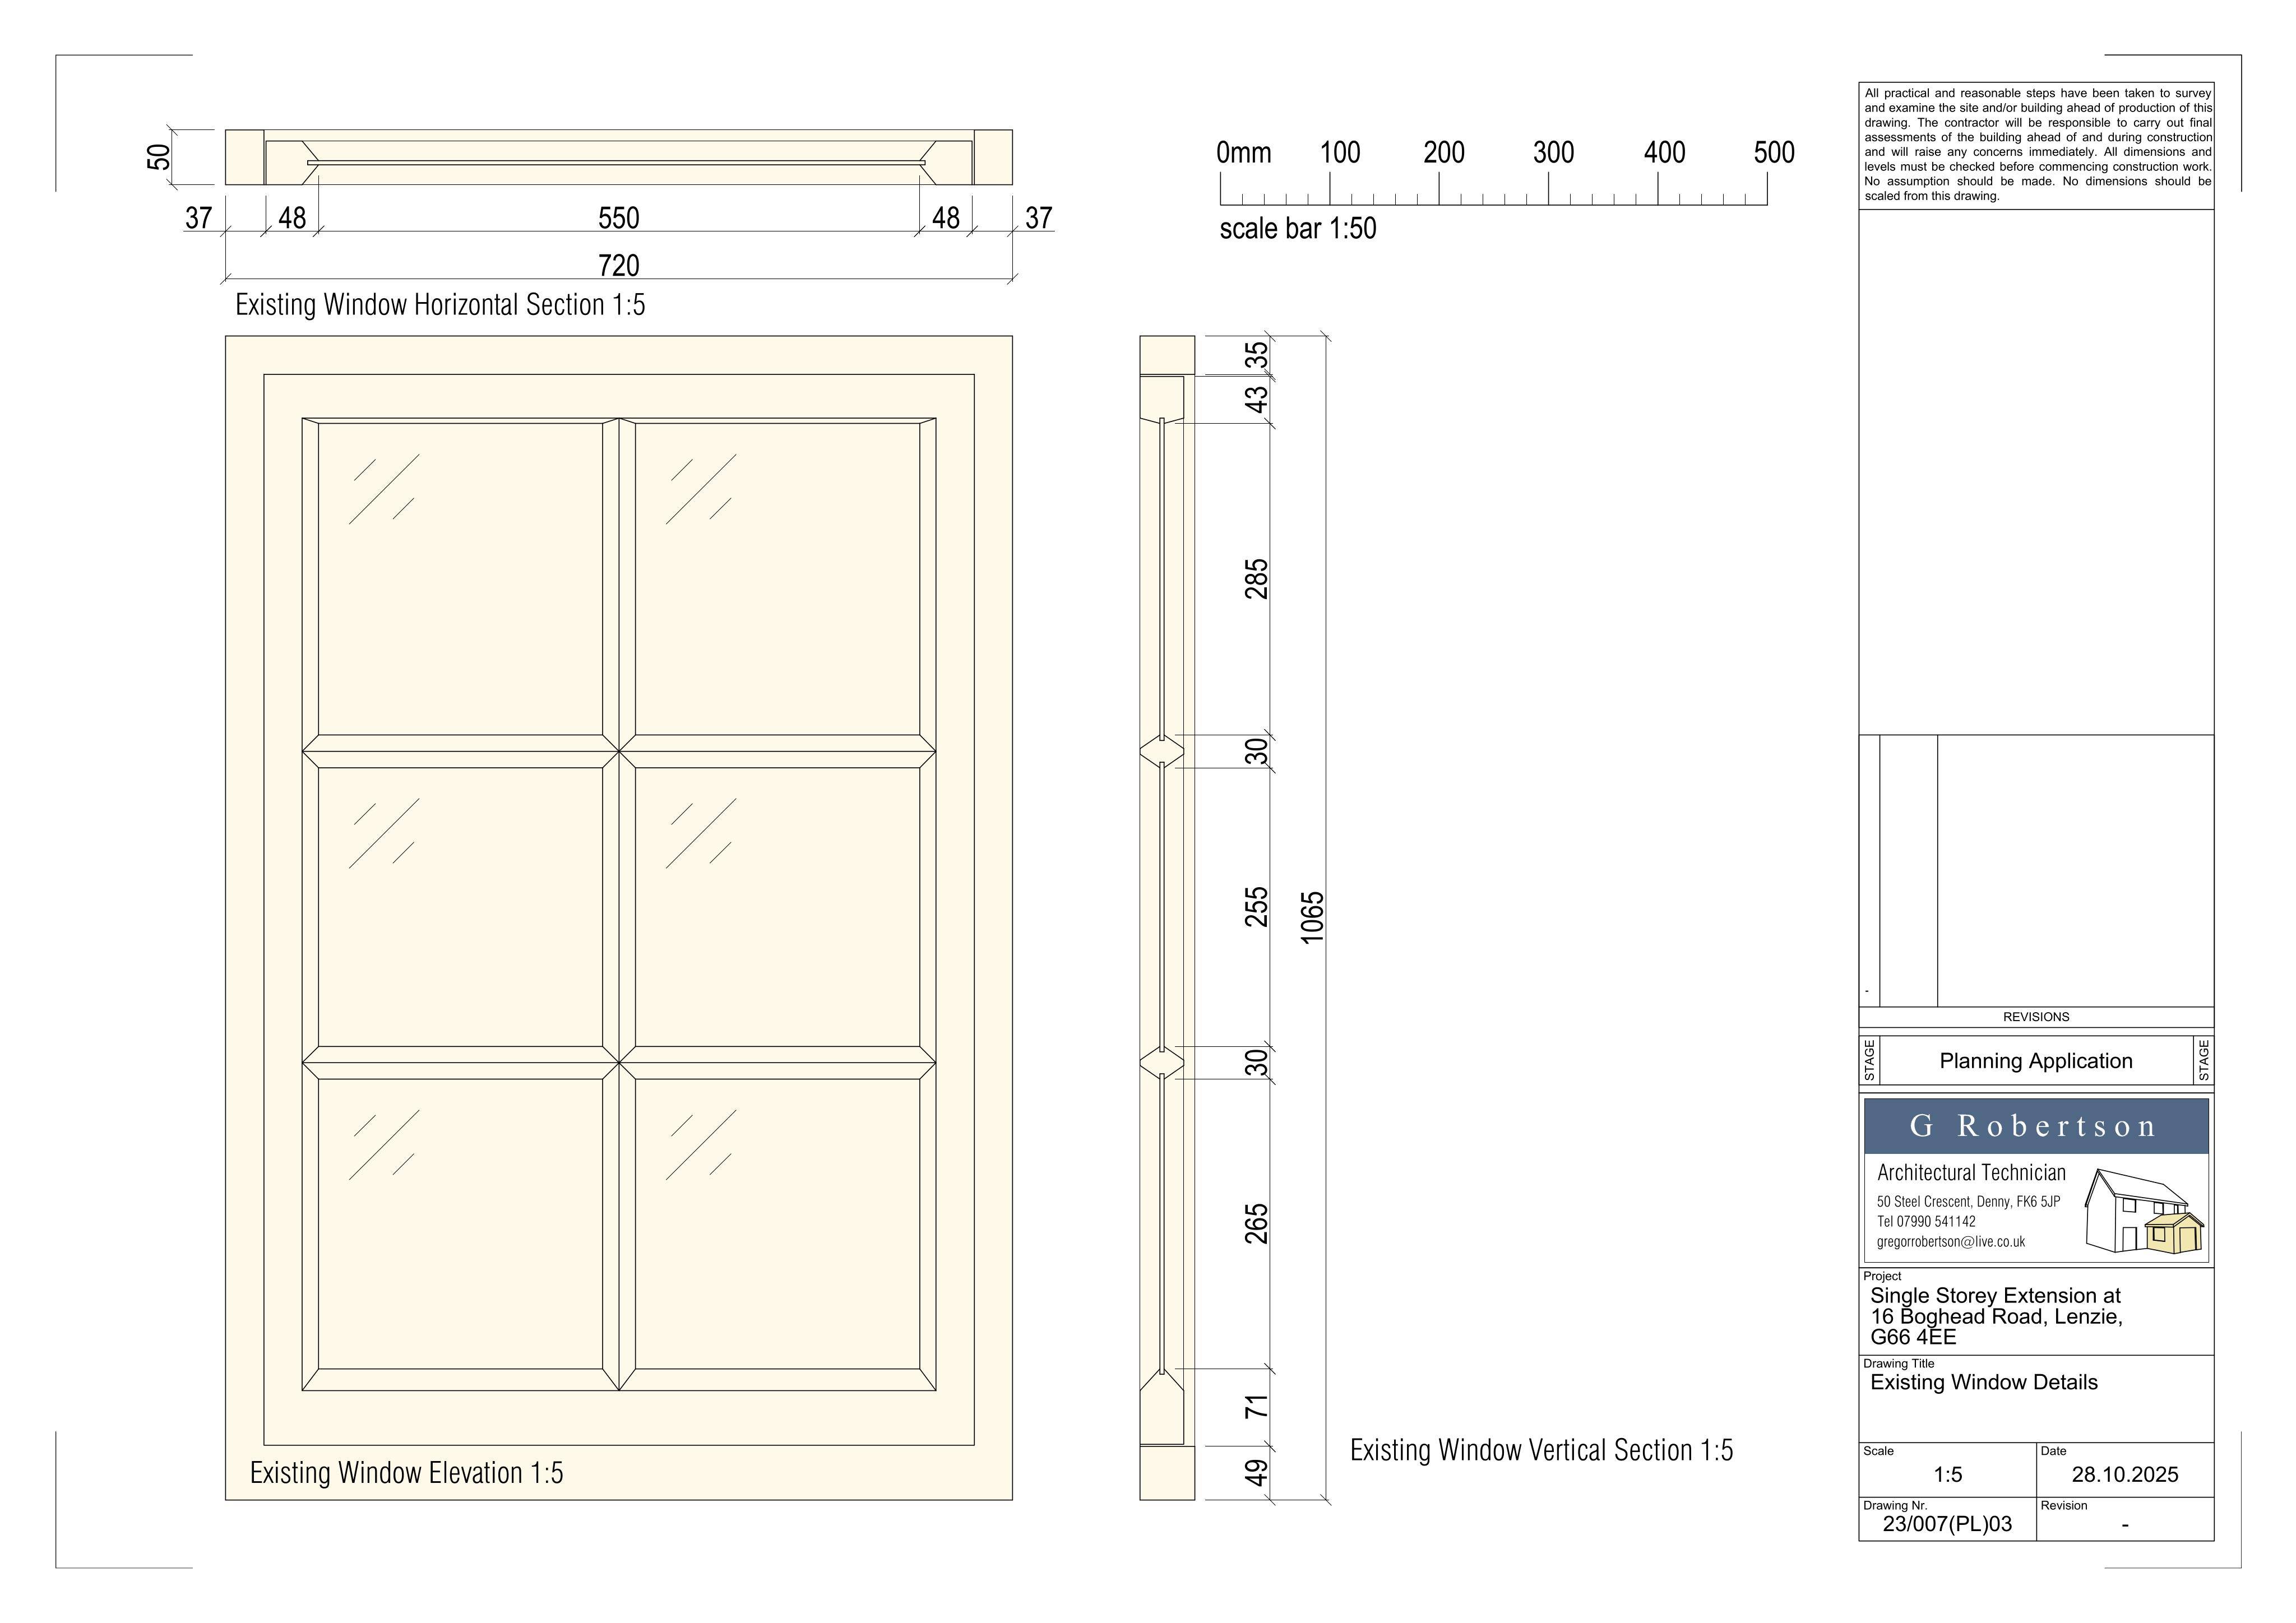
Task: Click the 35 dimension at the top of the vertical section
Action: (x=1256, y=355)
